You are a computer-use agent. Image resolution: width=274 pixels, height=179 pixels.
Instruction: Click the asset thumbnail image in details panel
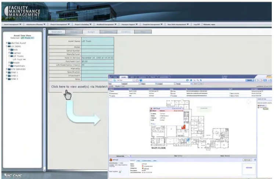[249, 168]
